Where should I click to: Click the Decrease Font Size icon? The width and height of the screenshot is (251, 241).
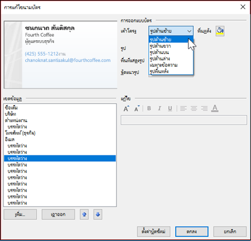[x=137, y=108]
